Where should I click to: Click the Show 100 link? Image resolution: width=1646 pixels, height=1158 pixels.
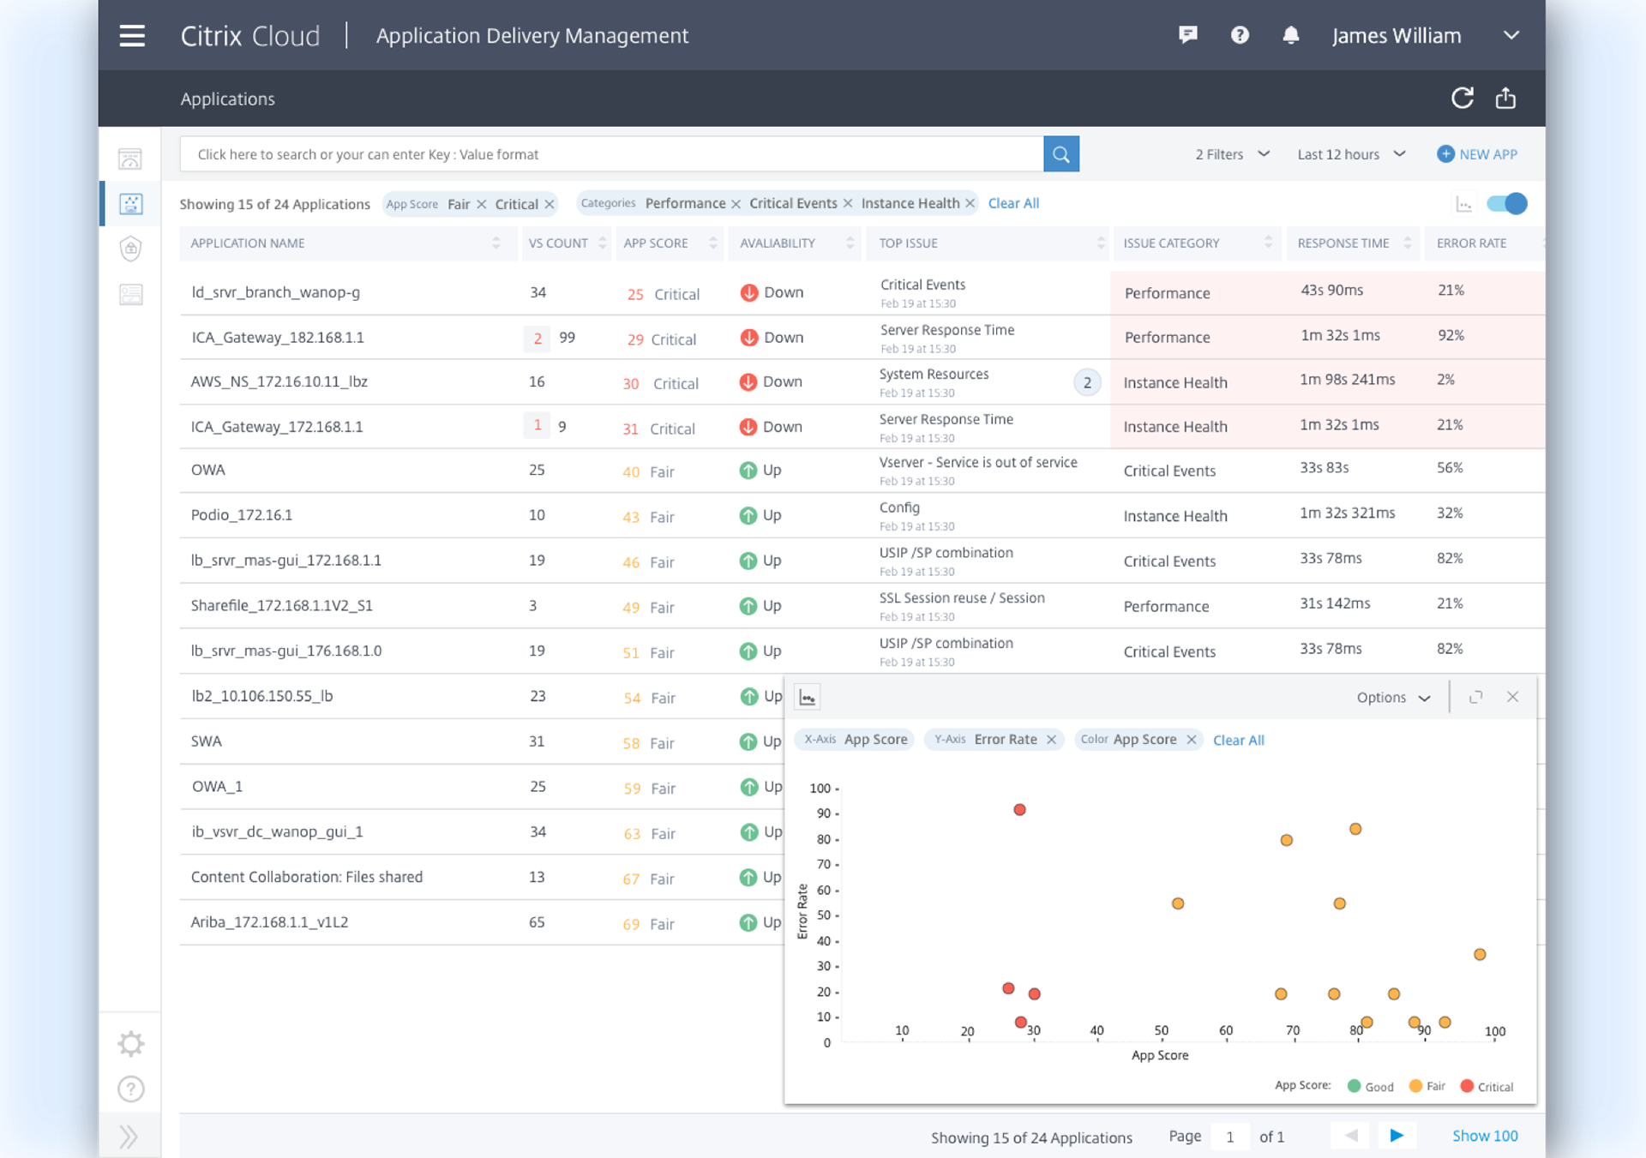coord(1484,1136)
